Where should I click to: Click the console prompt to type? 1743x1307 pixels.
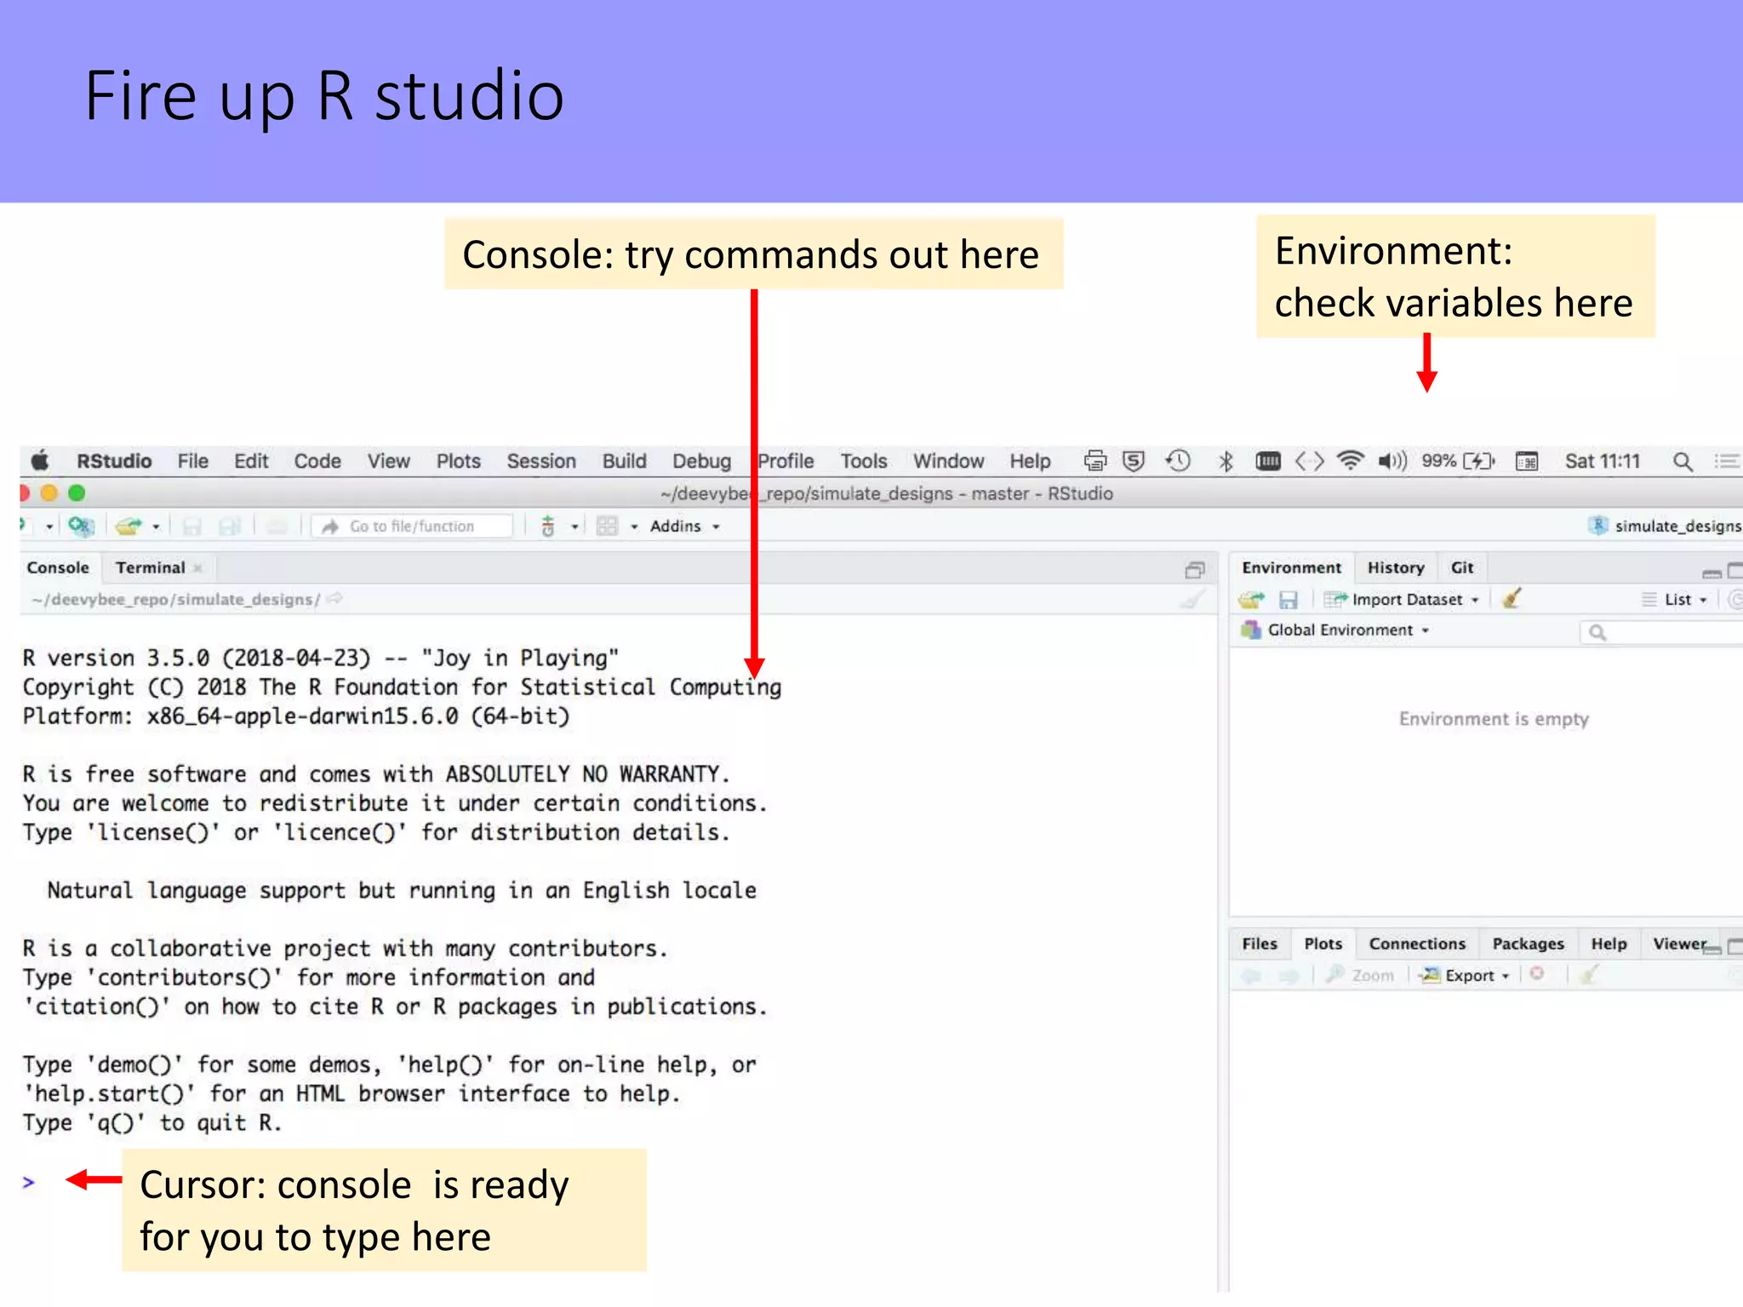pyautogui.click(x=29, y=1183)
